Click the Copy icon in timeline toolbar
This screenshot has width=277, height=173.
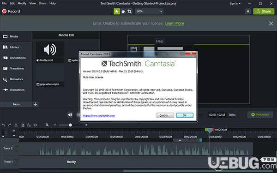click(23, 125)
